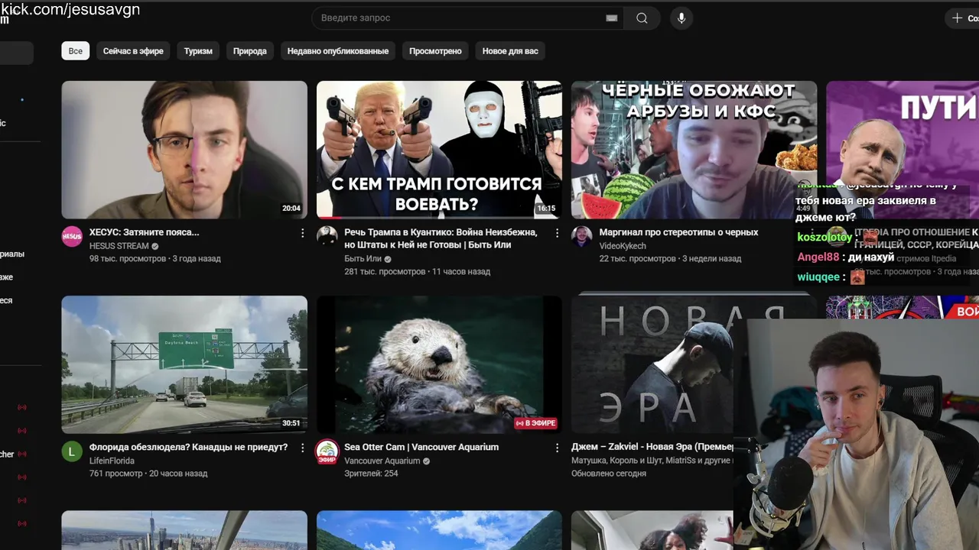The image size is (979, 550).
Task: Click the plus Create button
Action: tap(962, 18)
